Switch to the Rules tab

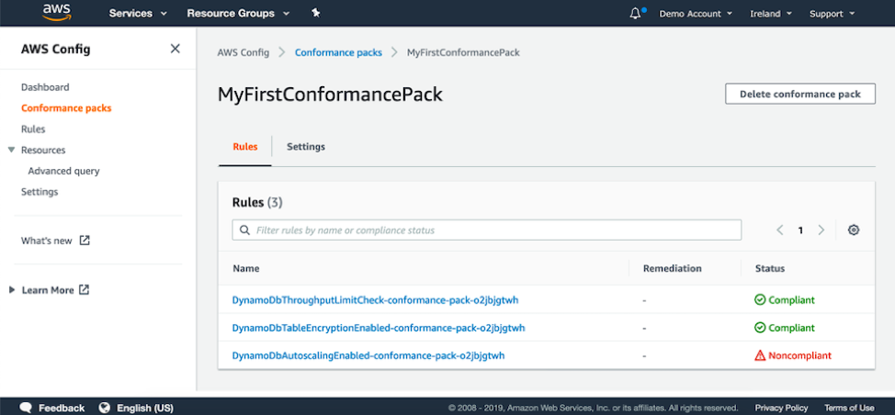pos(244,147)
